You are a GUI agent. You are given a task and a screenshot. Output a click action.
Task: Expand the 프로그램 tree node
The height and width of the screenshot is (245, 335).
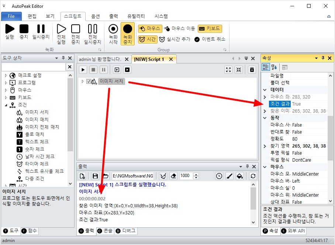(6, 83)
